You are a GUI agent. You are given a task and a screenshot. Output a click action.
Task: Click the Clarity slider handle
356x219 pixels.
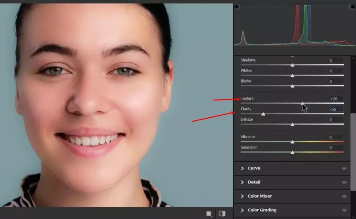[263, 114]
